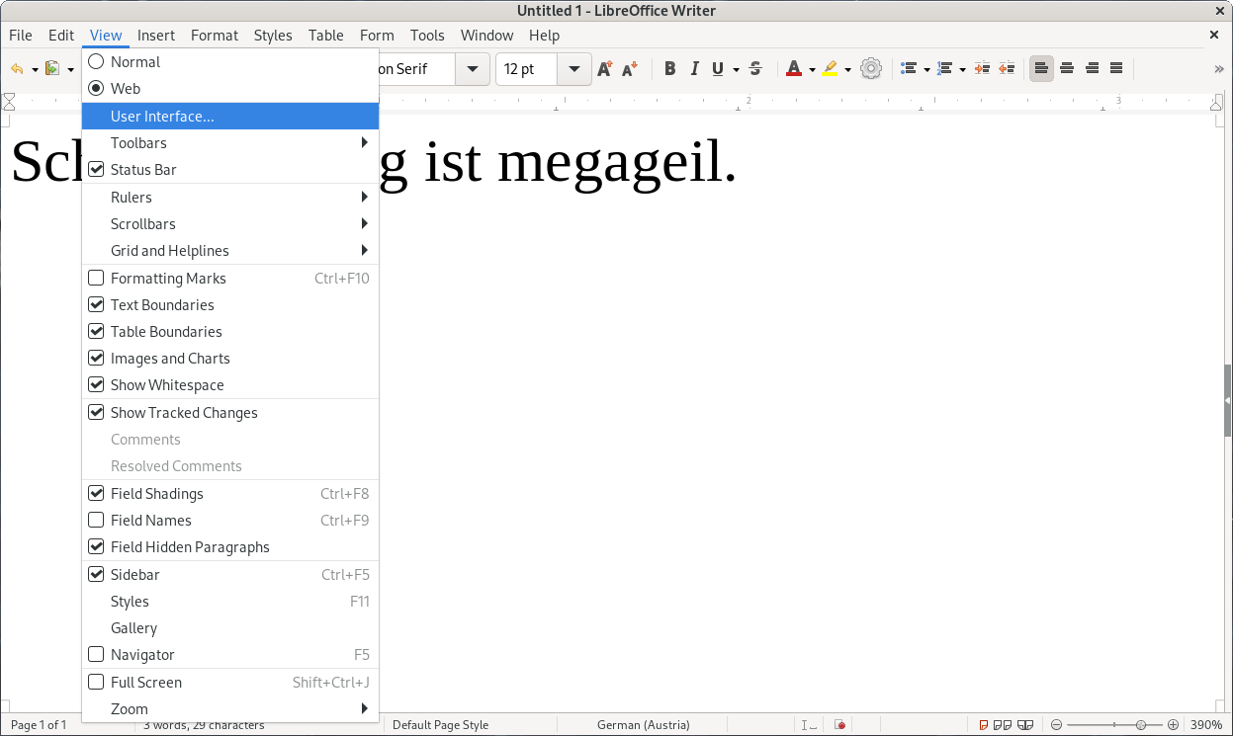Image resolution: width=1233 pixels, height=736 pixels.
Task: Apply italic with the toolbar icon
Action: pos(694,69)
